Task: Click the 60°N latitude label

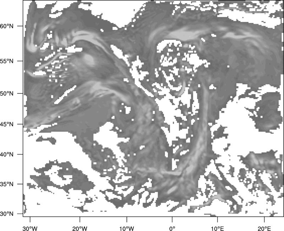Action: click(x=7, y=26)
